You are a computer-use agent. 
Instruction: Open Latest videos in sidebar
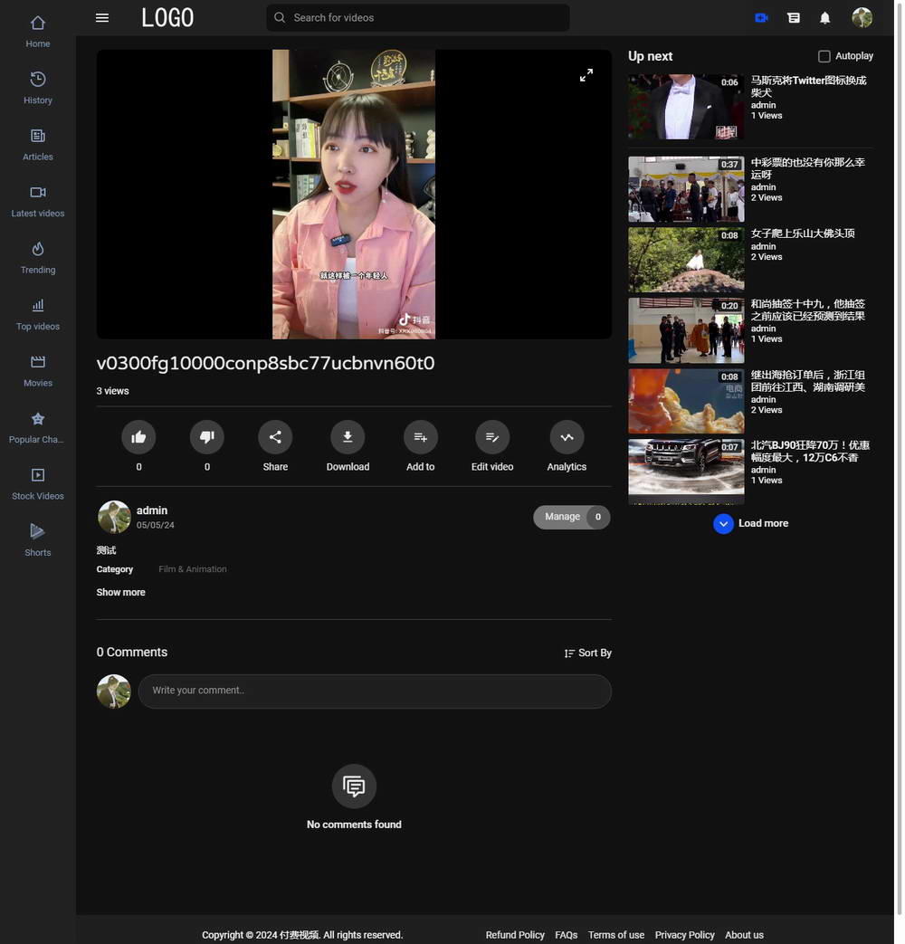tap(38, 202)
